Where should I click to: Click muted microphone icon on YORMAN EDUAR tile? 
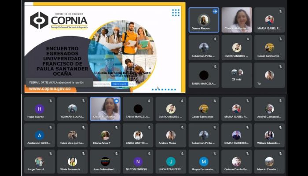point(84,101)
